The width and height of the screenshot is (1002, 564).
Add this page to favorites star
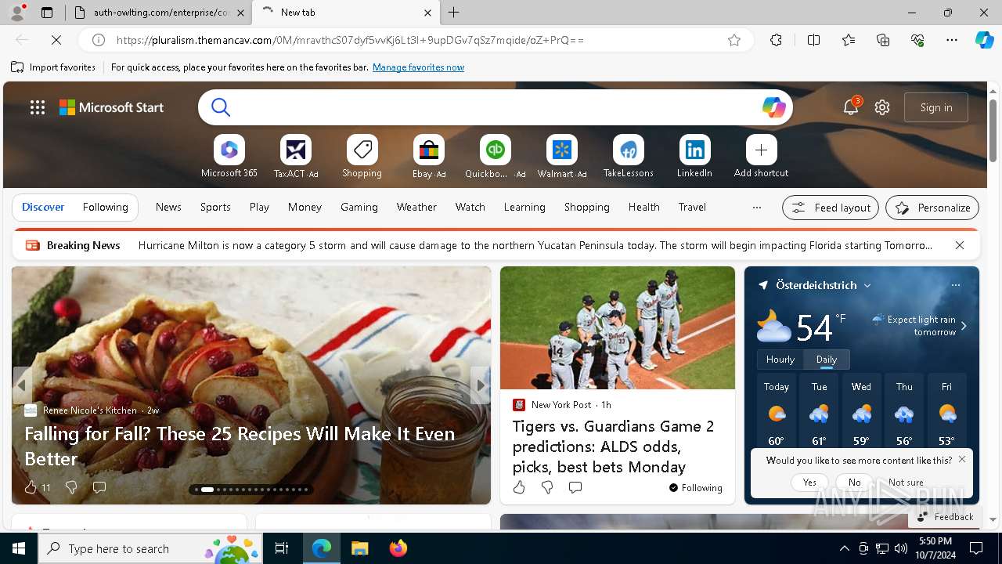(x=733, y=40)
